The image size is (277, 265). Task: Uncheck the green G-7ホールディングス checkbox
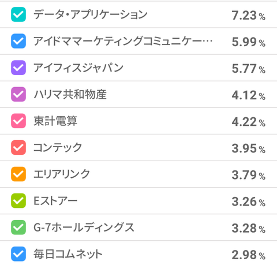18,227
